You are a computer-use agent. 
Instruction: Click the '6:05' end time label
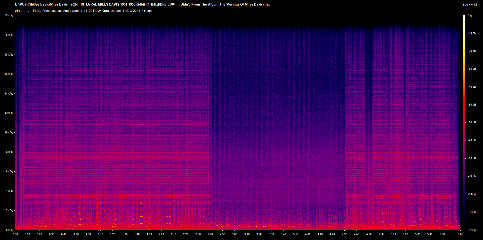click(x=460, y=234)
